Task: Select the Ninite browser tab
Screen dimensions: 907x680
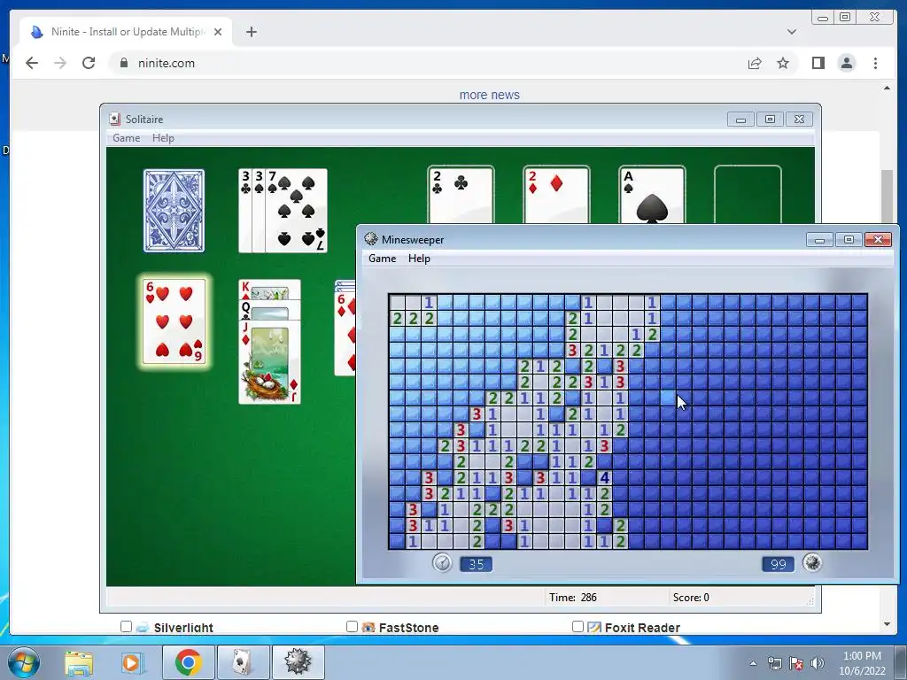Action: coord(126,32)
